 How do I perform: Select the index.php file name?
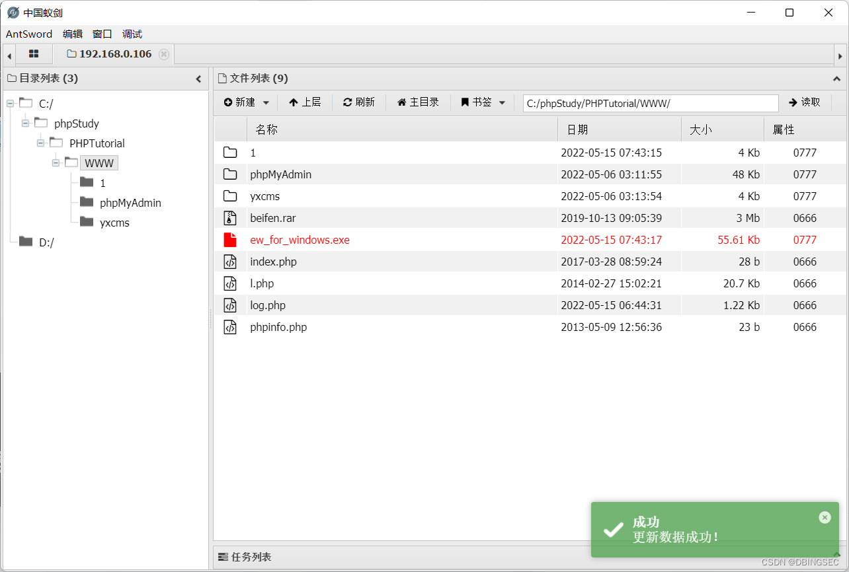(273, 262)
